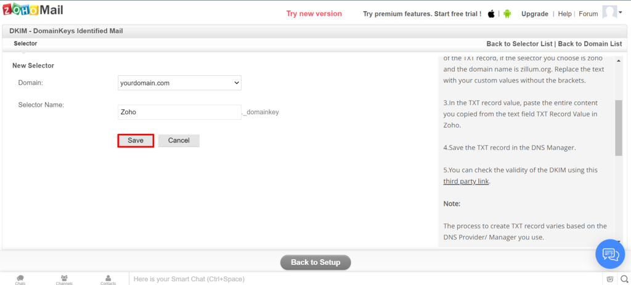Viewport: 631px width, 285px height.
Task: Click the Zoho Mail logo
Action: tap(32, 12)
